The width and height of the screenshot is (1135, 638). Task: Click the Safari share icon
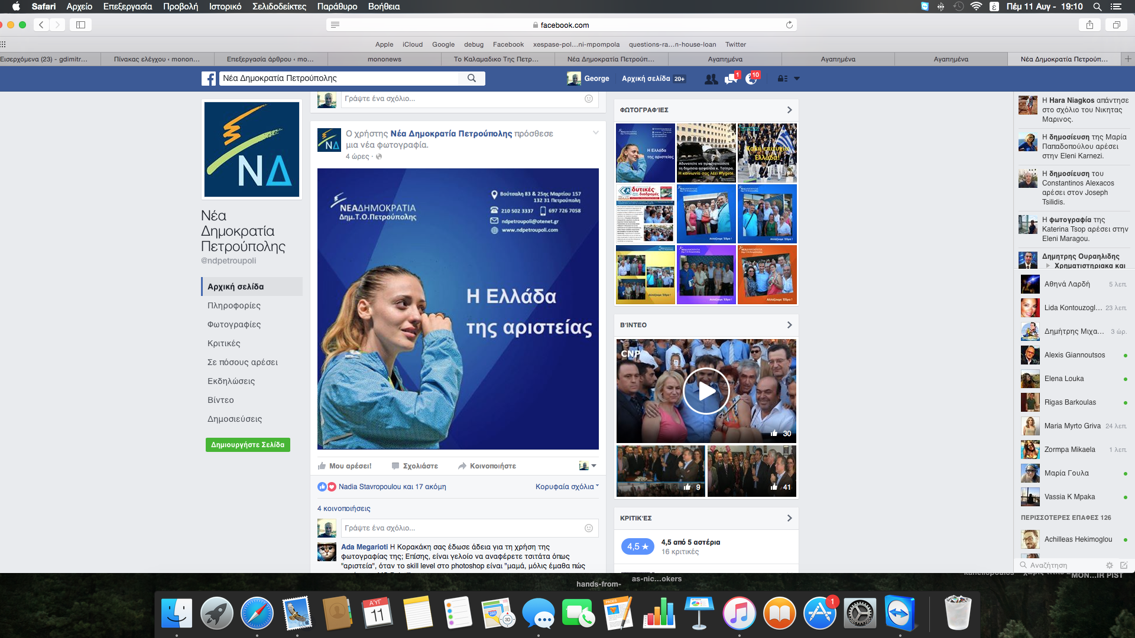pyautogui.click(x=1089, y=25)
